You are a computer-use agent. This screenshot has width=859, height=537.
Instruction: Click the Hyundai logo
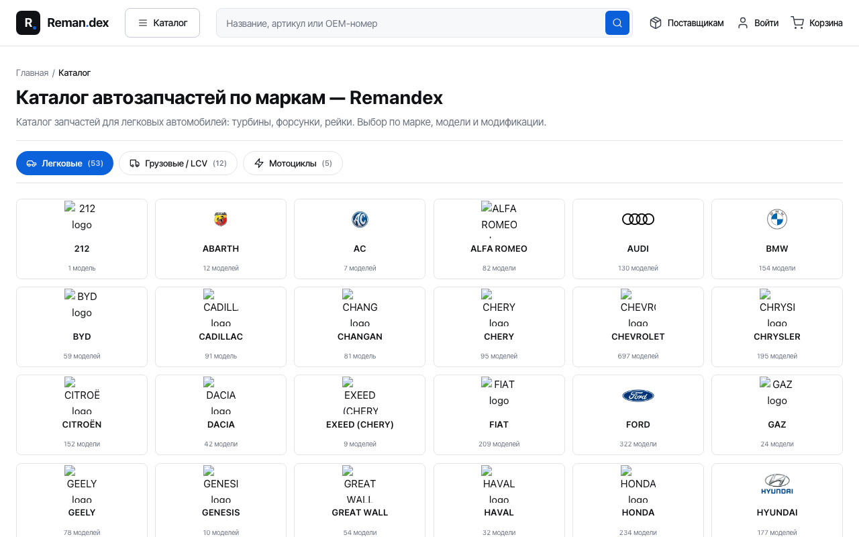[777, 483]
